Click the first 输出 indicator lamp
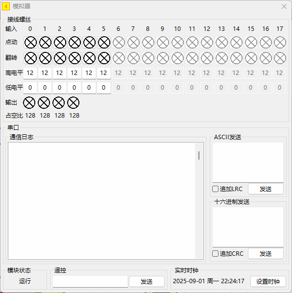This screenshot has height=293, width=292. pyautogui.click(x=29, y=102)
